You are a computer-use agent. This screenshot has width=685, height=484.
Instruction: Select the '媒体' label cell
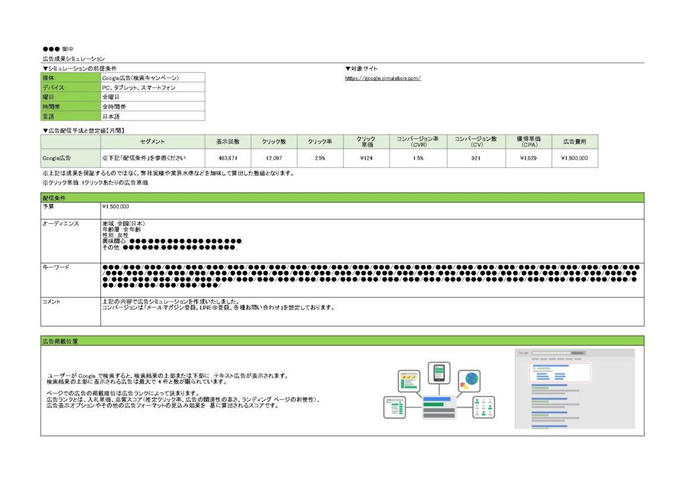(71, 78)
